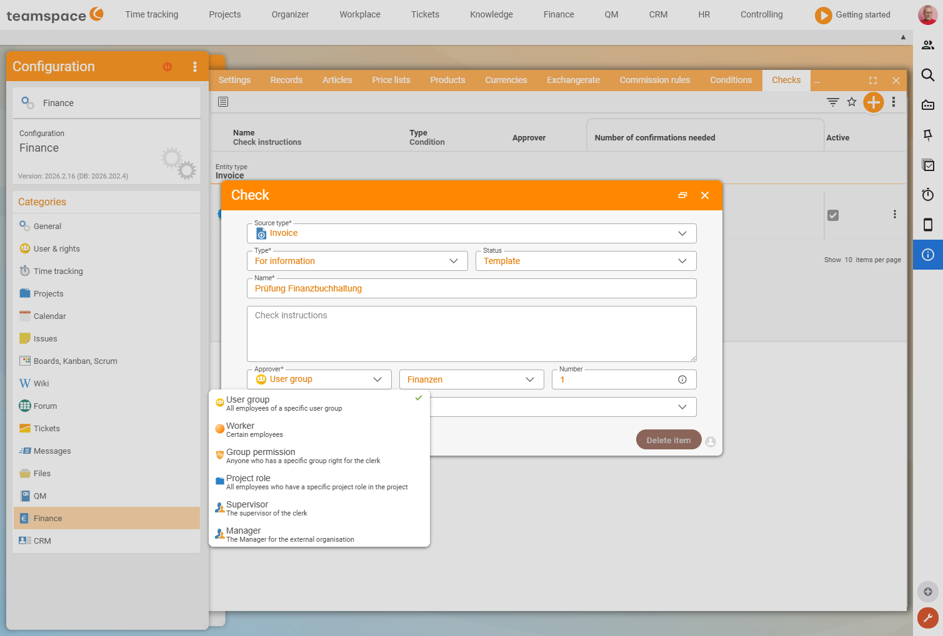
Task: Select Worker approver option
Action: 319,429
